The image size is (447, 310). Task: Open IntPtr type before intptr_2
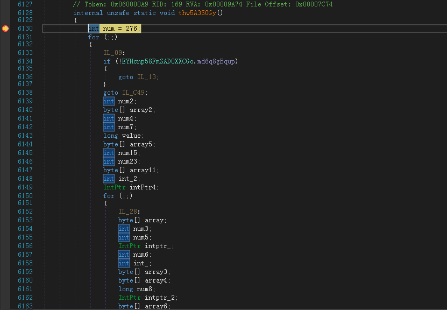130,298
